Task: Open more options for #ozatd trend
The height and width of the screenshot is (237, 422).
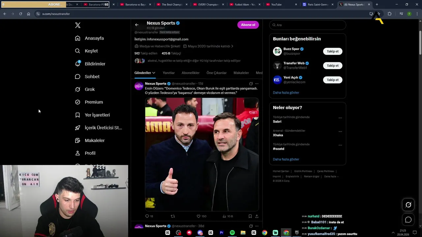Action: point(340,145)
